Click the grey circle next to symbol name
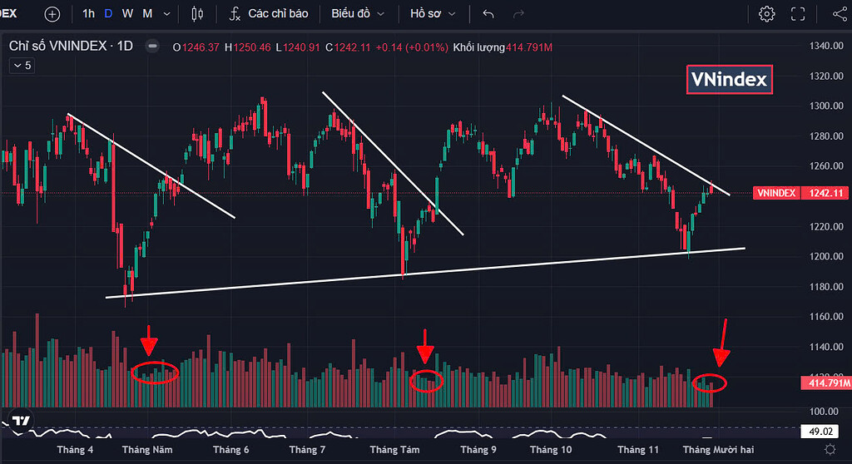The width and height of the screenshot is (852, 464). [x=152, y=47]
